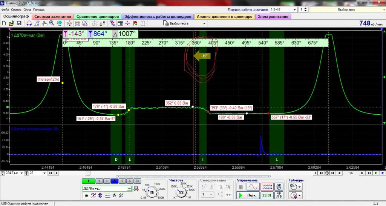Click the horizontal lines icon in channel panel
Screen dimensions: 386x206
pyautogui.click(x=107, y=195)
